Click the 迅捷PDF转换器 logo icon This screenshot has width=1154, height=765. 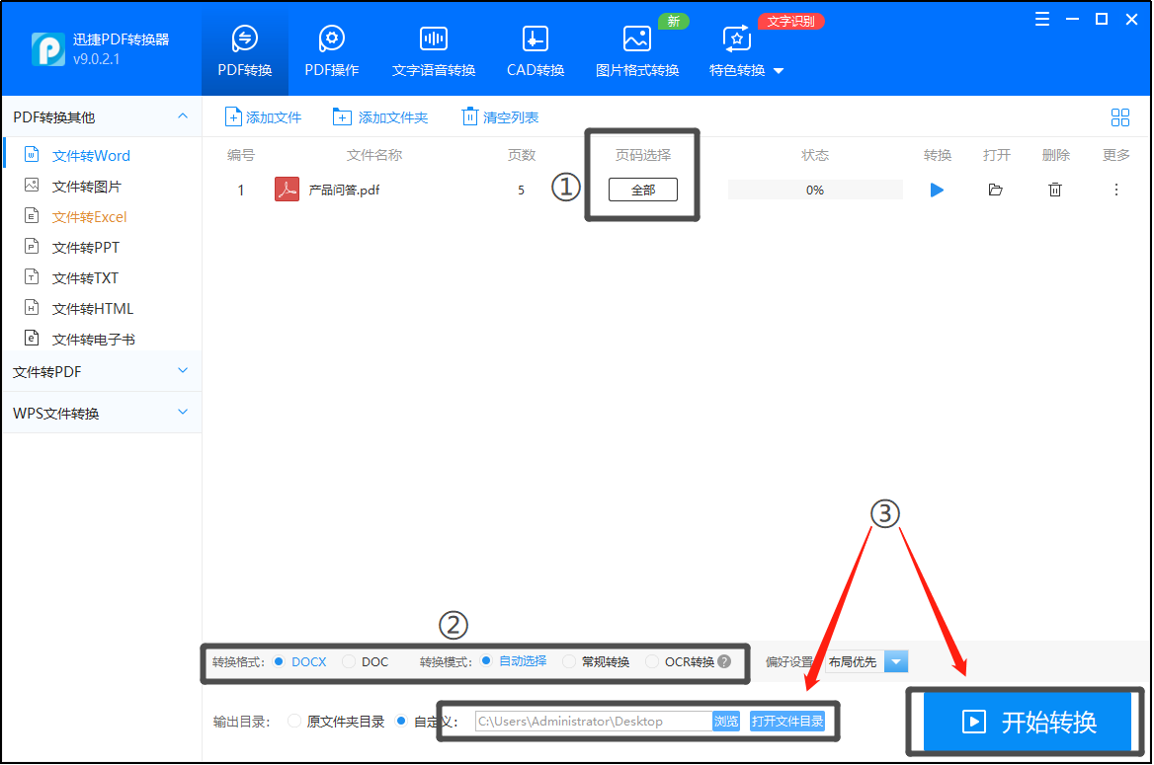coord(47,49)
